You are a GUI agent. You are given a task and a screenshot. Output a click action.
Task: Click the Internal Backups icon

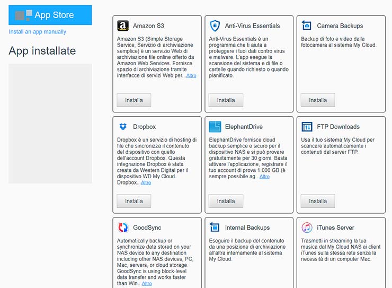click(215, 228)
